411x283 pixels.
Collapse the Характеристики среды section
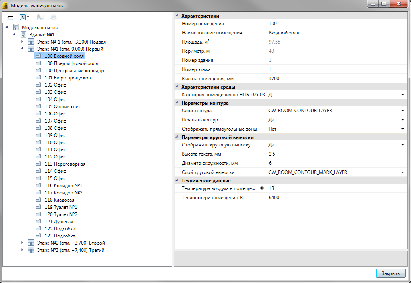click(x=177, y=87)
